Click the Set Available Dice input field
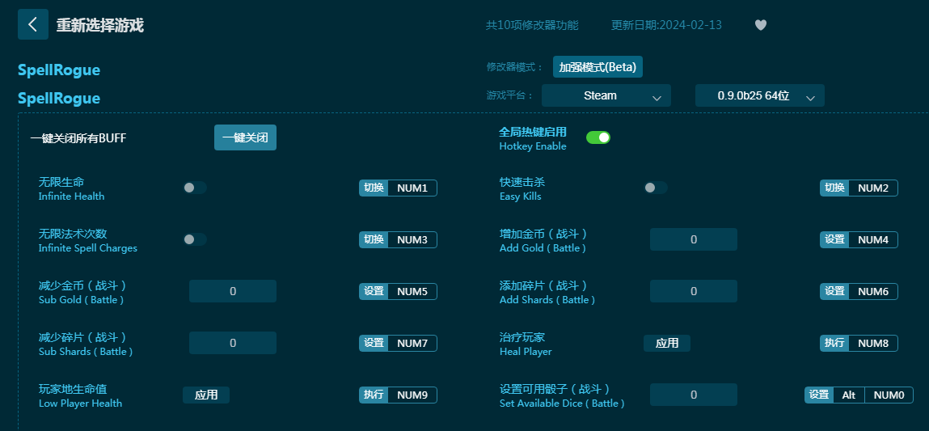929x431 pixels. click(693, 395)
